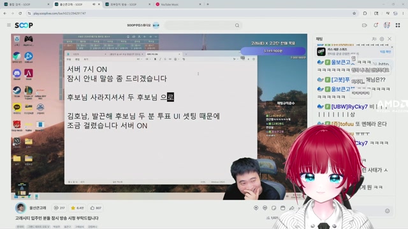The image size is (408, 229).
Task: Go to the SOOP home logo
Action: tap(24, 25)
